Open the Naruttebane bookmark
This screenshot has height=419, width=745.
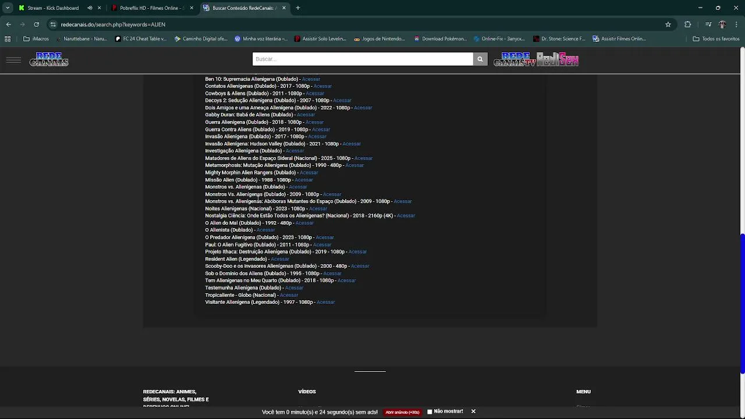[x=81, y=39]
